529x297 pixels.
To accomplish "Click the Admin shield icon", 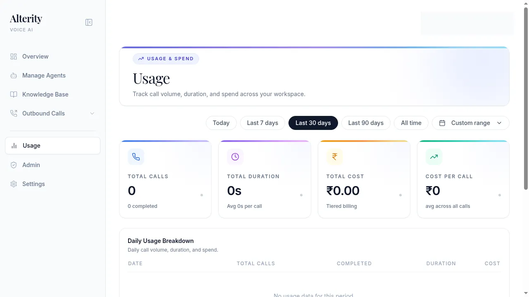I will point(14,165).
